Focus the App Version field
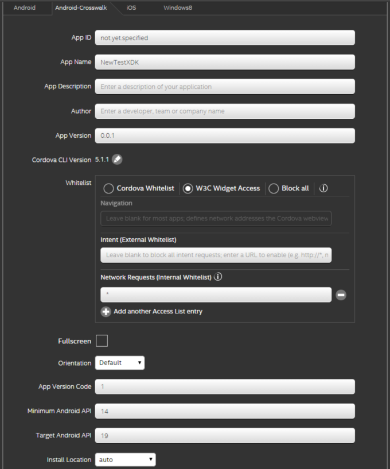Screen dimensions: 390x469 click(x=225, y=135)
